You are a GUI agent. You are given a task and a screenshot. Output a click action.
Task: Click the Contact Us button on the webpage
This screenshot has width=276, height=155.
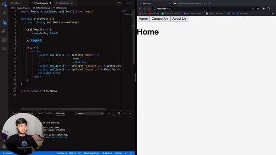tap(160, 19)
